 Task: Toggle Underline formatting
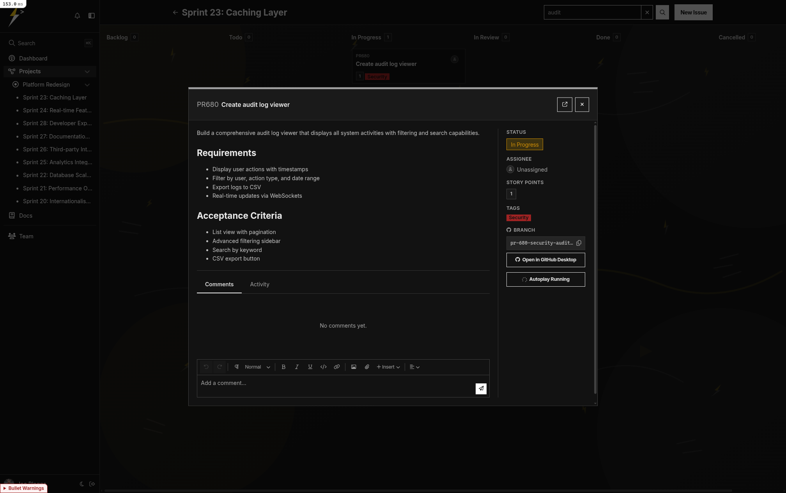[310, 367]
